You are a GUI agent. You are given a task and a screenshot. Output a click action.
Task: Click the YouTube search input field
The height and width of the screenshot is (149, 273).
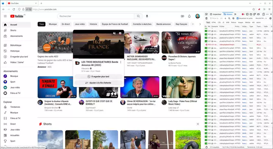[96, 16]
